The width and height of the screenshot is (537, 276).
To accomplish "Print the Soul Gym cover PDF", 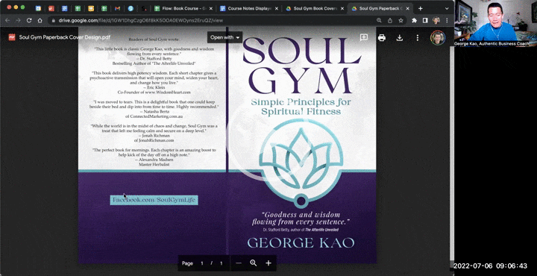I will (x=382, y=37).
